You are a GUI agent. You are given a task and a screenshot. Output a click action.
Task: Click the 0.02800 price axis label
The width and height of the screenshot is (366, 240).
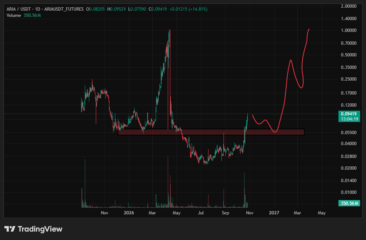pos(349,156)
